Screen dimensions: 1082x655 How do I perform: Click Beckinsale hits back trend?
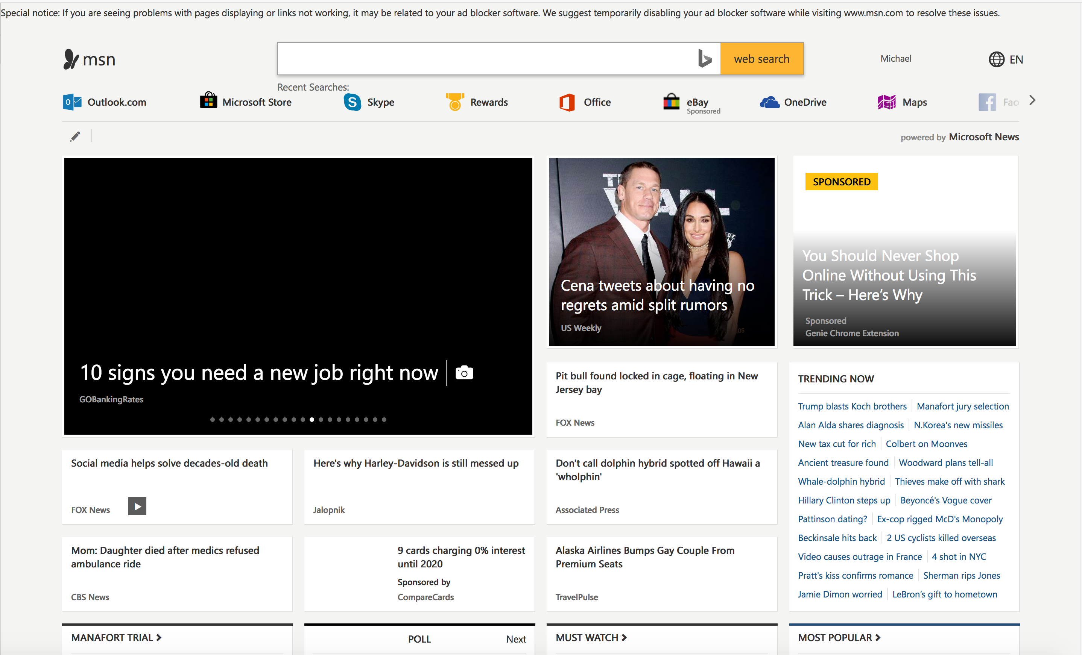coord(837,538)
